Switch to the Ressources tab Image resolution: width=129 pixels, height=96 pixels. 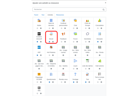[60, 15]
